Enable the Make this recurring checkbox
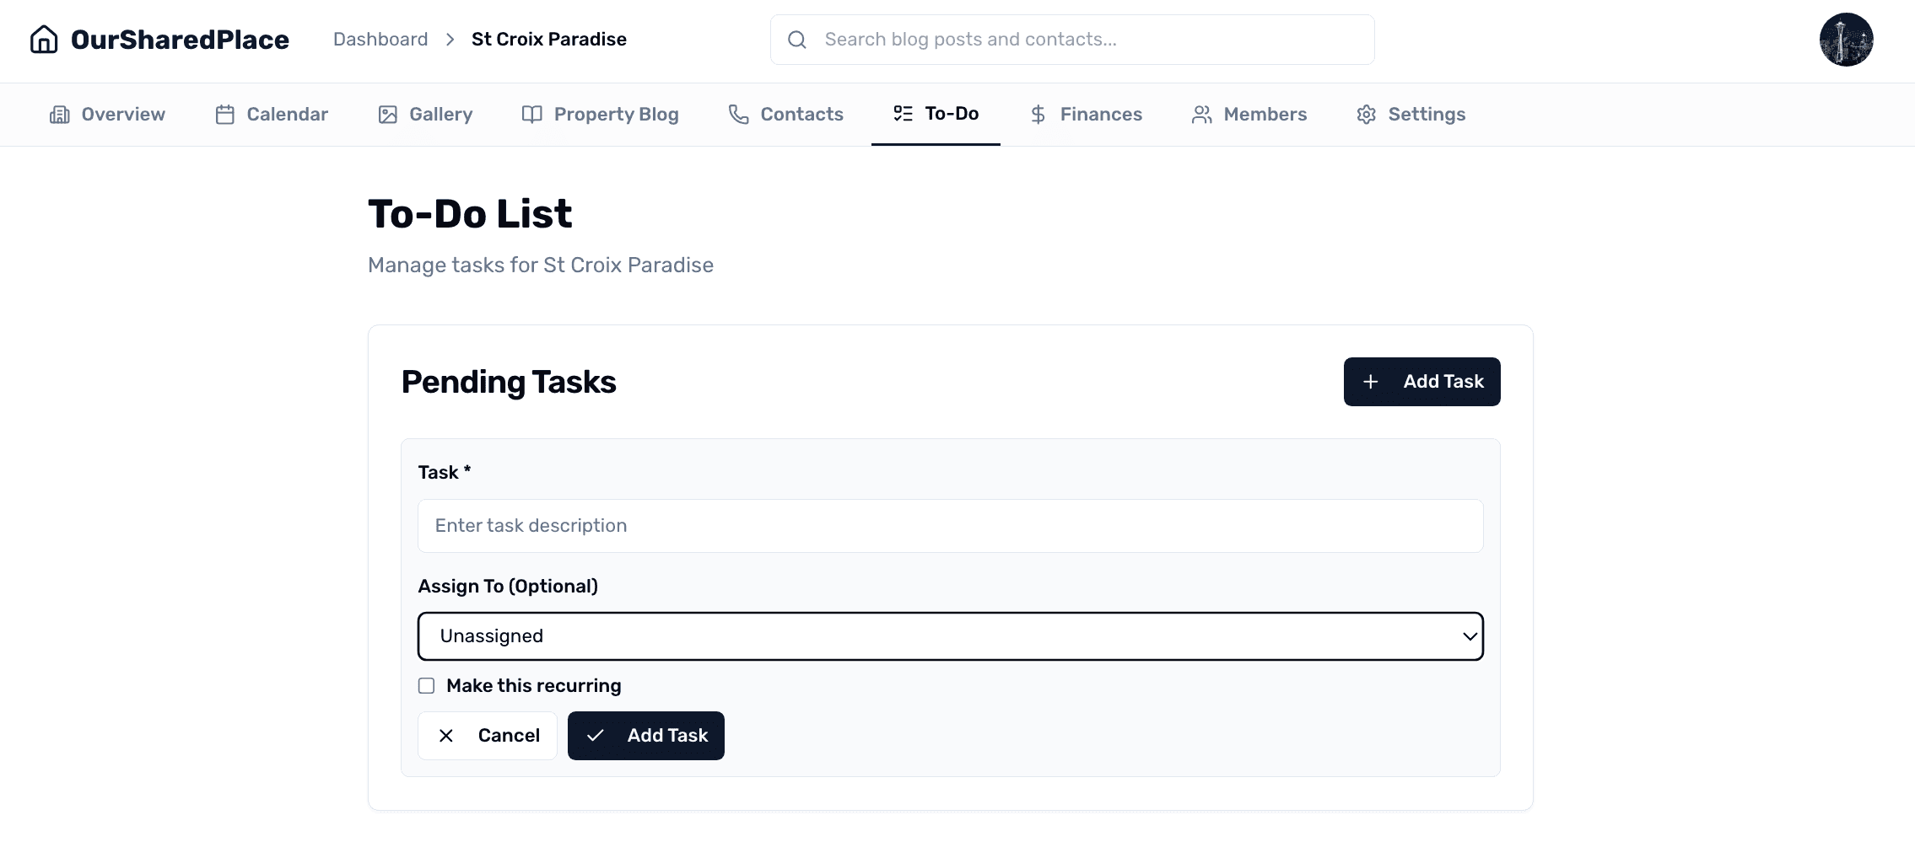The image size is (1915, 858). [x=426, y=685]
